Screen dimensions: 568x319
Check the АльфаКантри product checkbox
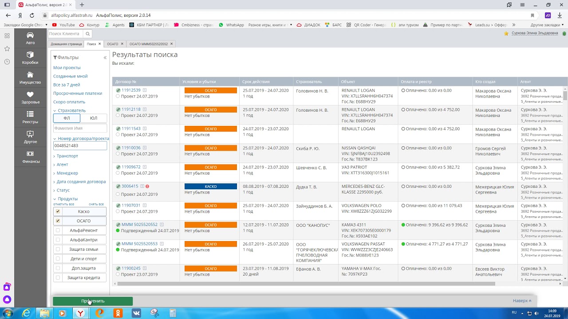(58, 240)
